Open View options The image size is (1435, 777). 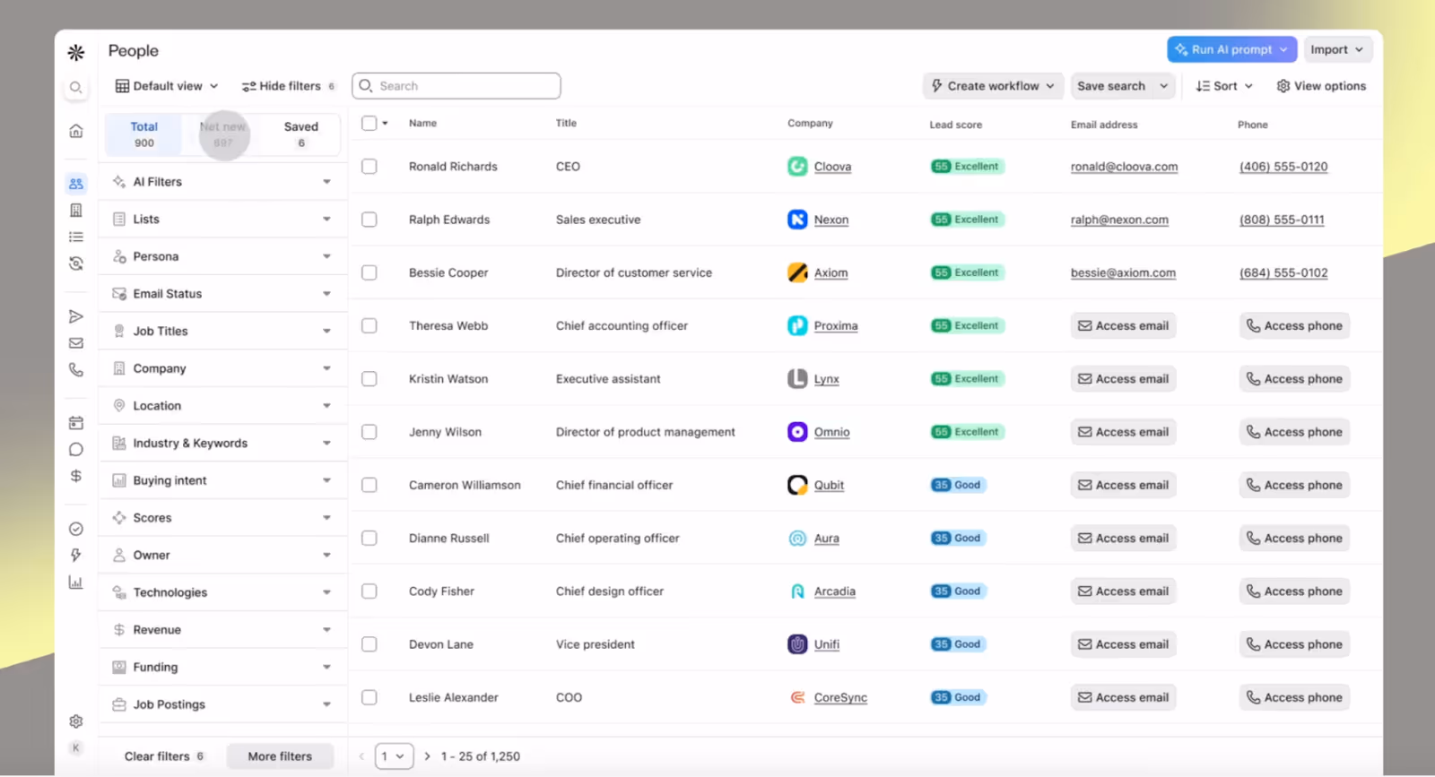(1321, 86)
